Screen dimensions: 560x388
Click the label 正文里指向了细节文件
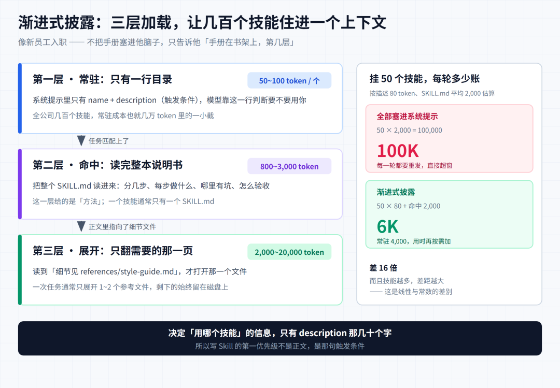(122, 227)
